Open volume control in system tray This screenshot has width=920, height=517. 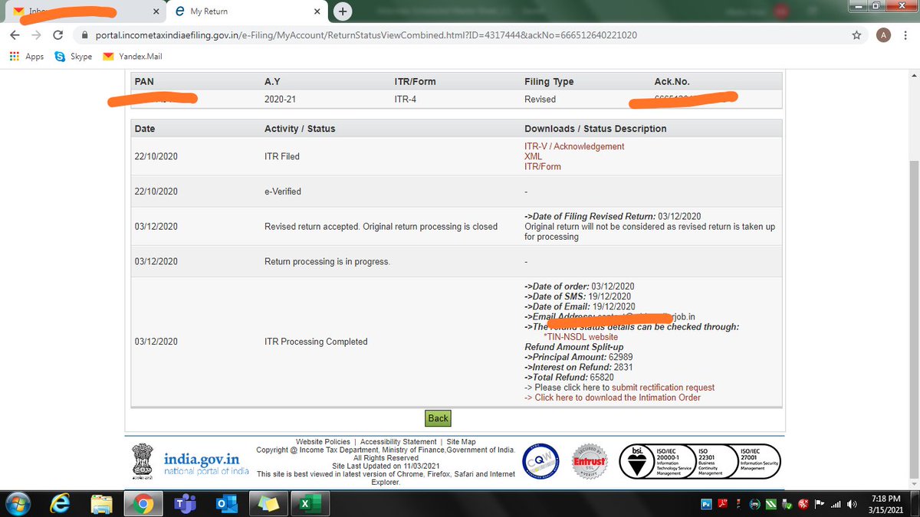(853, 504)
